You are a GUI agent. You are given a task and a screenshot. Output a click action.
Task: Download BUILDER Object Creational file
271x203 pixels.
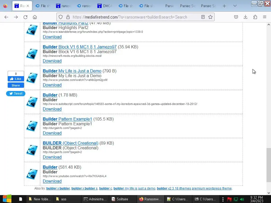[52, 157]
